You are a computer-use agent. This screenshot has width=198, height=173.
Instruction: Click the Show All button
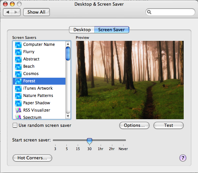coord(37,12)
